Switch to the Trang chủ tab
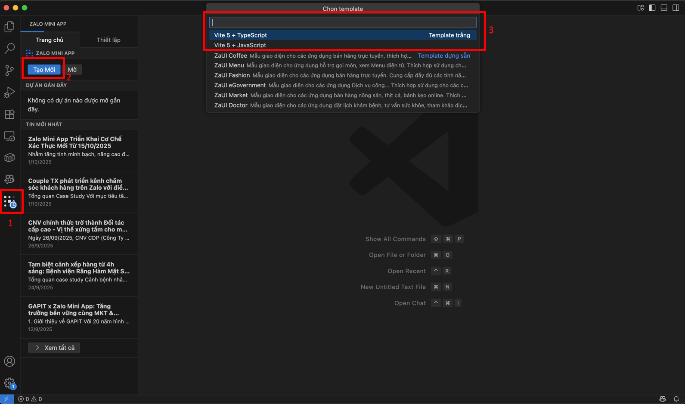Screen dimensions: 685x404 (50, 40)
